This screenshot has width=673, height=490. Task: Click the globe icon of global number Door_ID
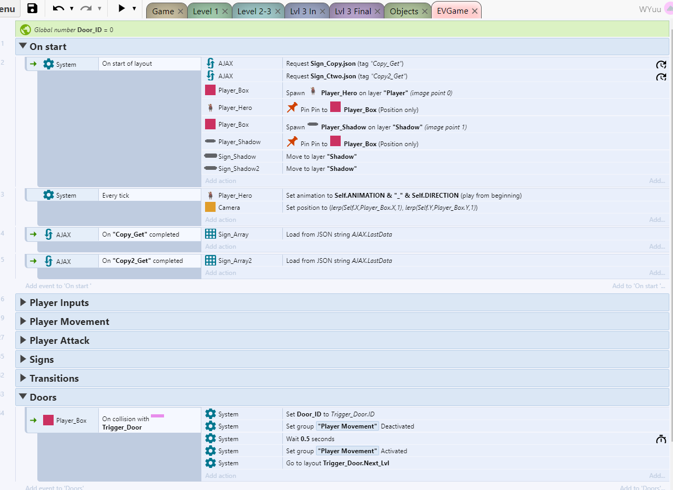[x=26, y=30]
